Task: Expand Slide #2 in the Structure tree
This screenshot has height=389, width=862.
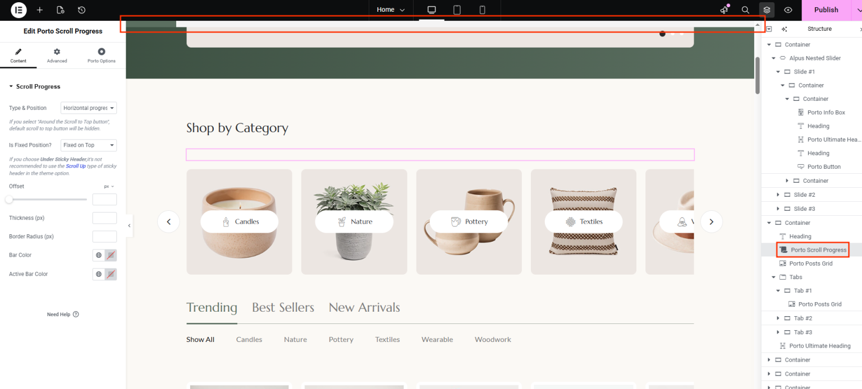Action: point(778,194)
